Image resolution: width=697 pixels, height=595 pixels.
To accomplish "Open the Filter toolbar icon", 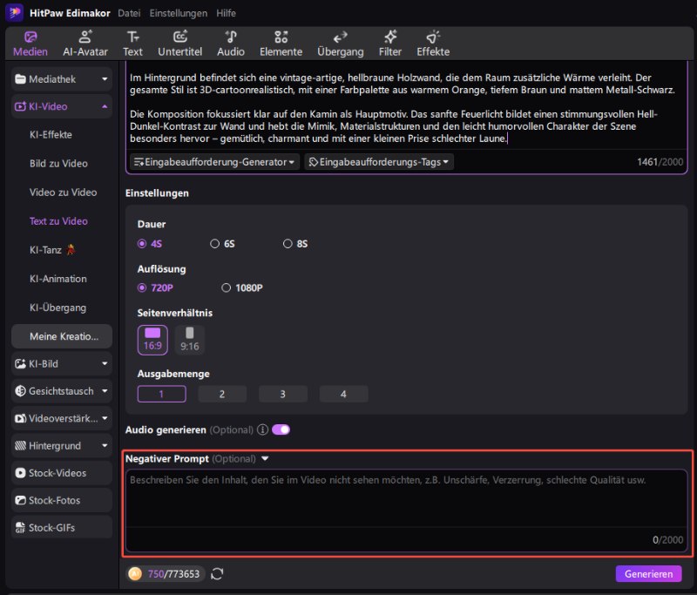I will click(x=390, y=43).
